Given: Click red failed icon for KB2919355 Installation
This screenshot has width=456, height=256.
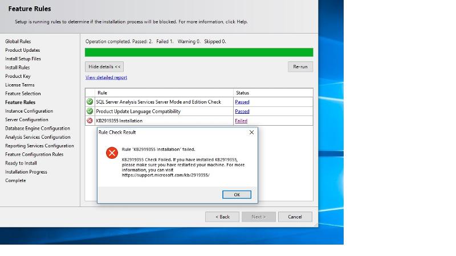Looking at the screenshot, I should [90, 121].
